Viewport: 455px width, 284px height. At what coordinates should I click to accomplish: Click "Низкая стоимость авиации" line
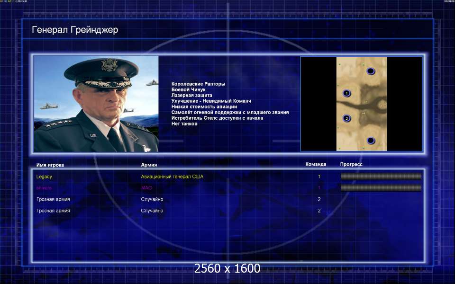(204, 106)
